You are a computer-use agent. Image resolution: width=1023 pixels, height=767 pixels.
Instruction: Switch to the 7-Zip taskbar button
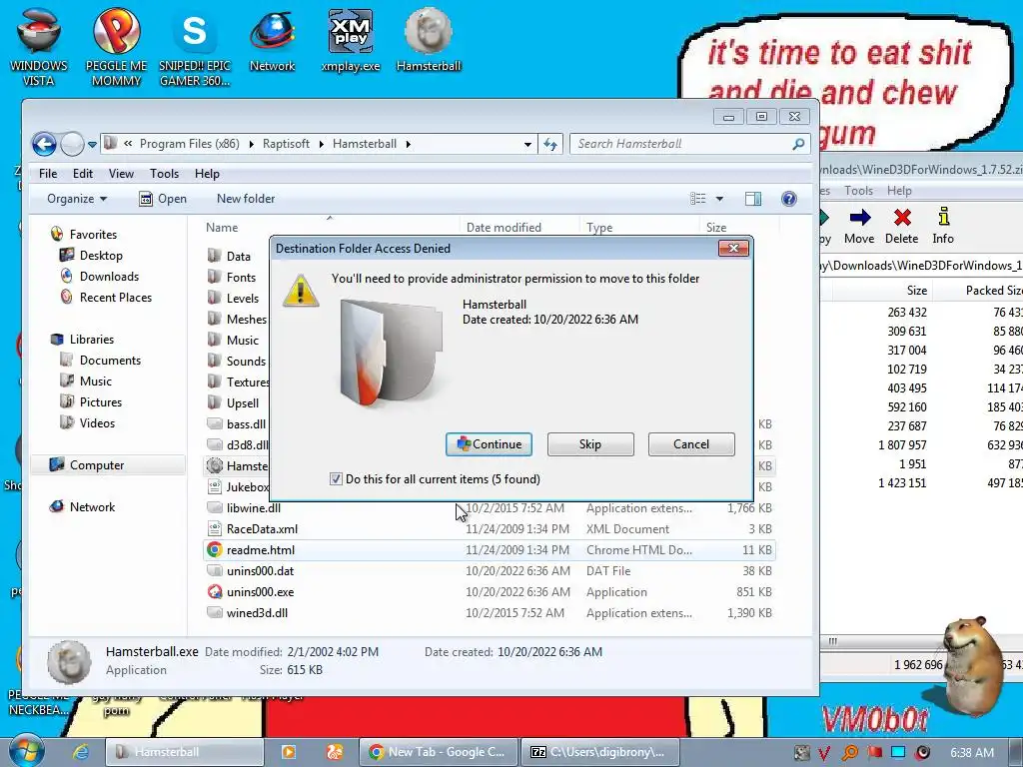pos(600,752)
